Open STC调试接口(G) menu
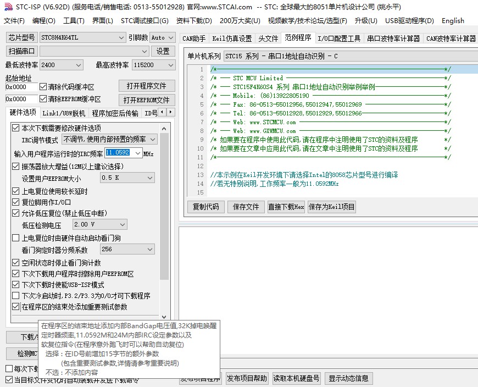Viewport: 478px width, 387px height. point(144,21)
